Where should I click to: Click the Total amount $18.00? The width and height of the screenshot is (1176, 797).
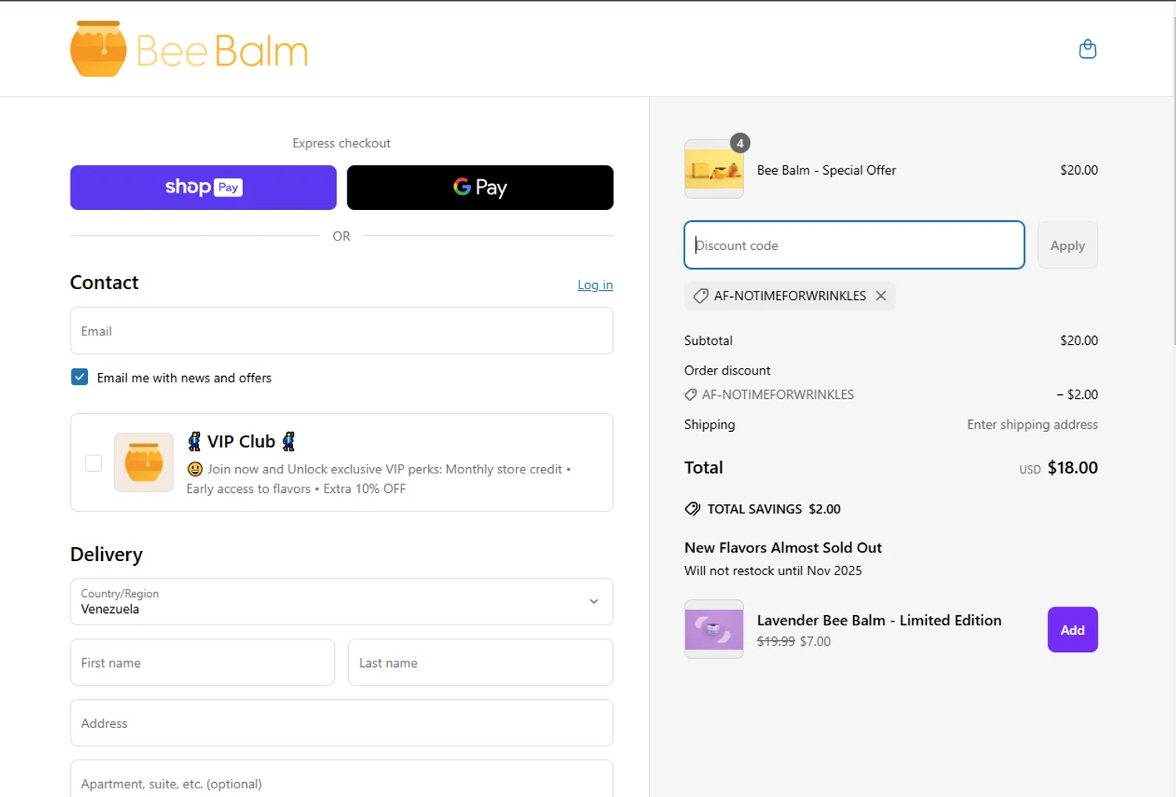click(1073, 468)
